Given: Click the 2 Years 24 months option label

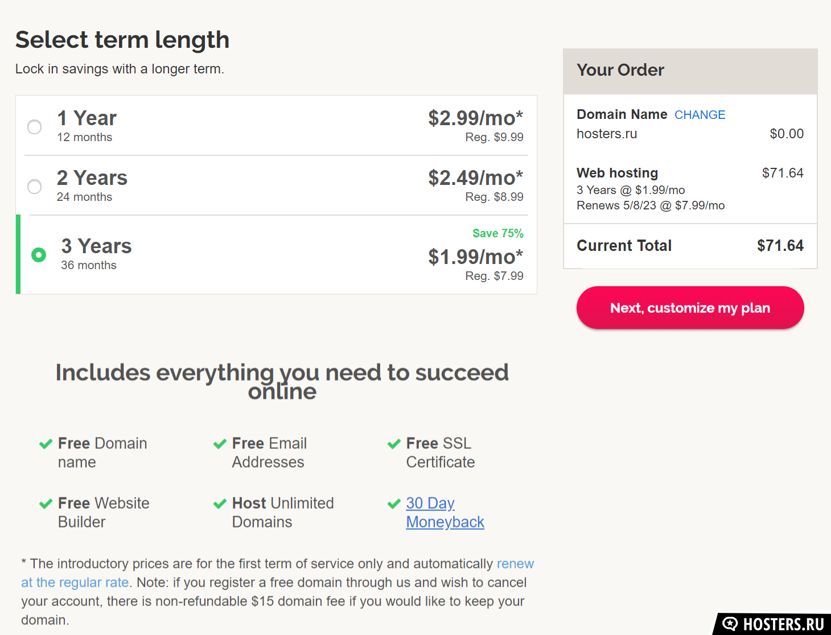Looking at the screenshot, I should (92, 185).
